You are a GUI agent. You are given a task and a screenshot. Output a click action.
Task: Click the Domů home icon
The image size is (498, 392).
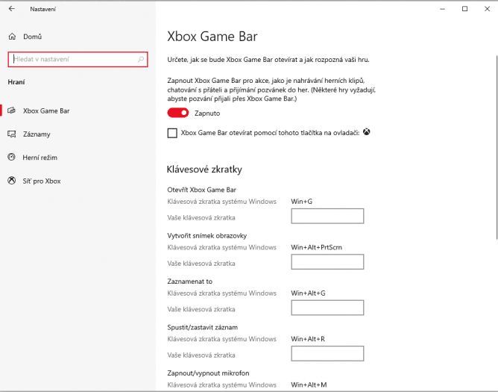(x=12, y=37)
